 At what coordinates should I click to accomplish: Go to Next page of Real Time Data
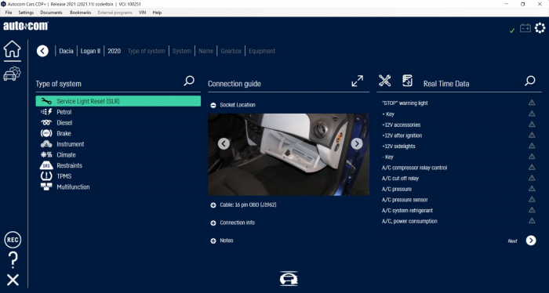click(531, 241)
